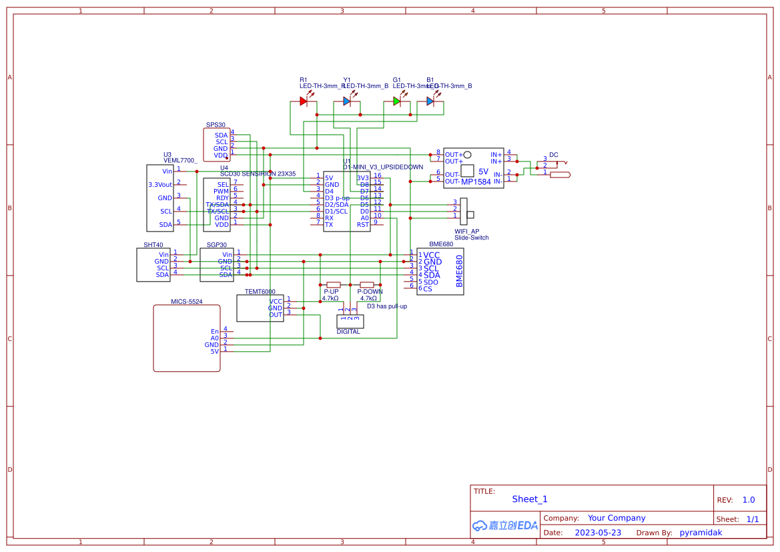Viewport: 780px width, 552px height.
Task: Click the Sheet_1 title text
Action: coord(530,499)
